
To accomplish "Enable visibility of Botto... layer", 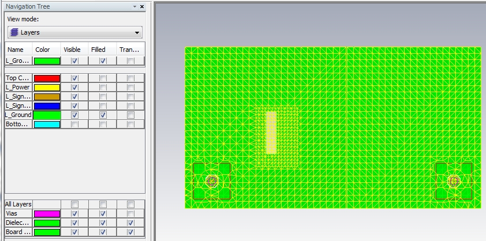I will (x=74, y=125).
